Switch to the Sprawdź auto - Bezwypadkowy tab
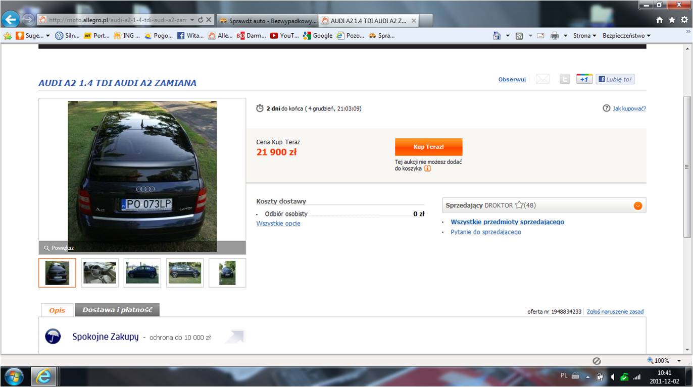 pos(267,21)
